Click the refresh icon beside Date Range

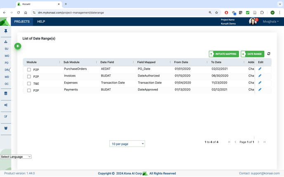click(x=269, y=54)
